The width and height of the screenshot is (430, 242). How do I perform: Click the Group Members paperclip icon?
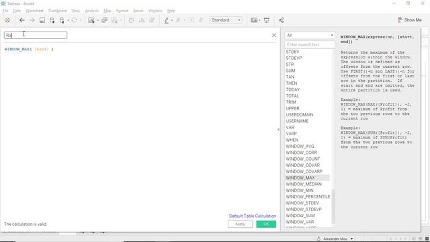[x=179, y=20]
